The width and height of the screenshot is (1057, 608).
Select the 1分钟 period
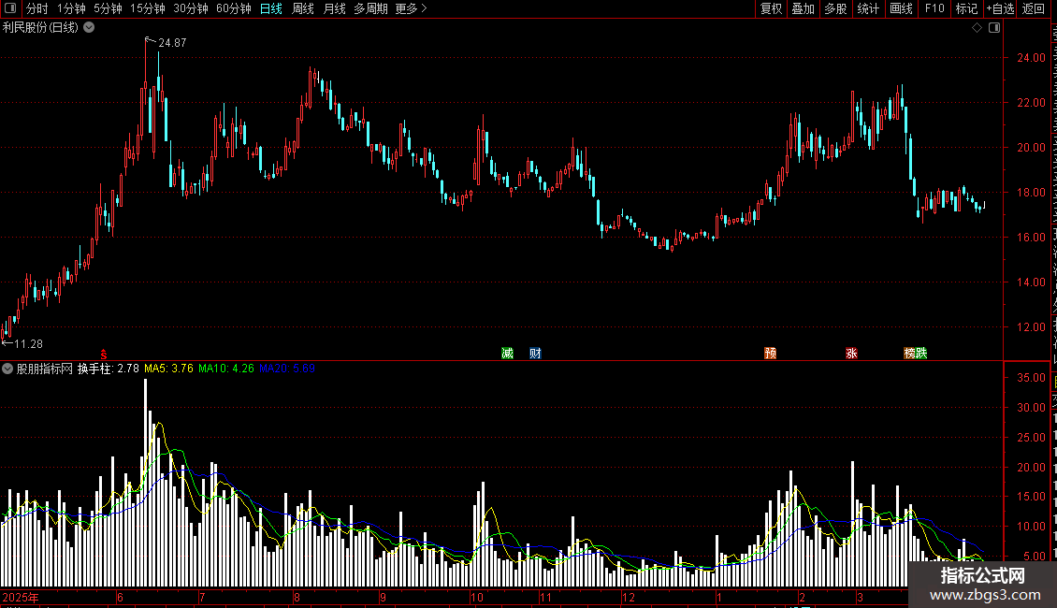tap(71, 8)
